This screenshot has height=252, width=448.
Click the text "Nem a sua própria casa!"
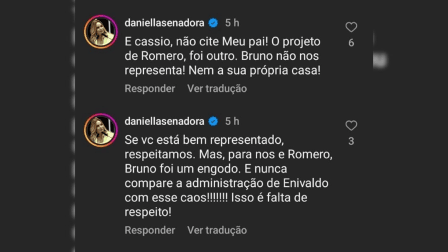(x=270, y=71)
